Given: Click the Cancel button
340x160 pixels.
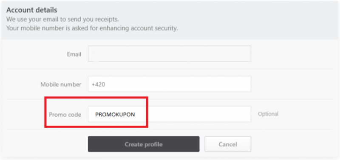Looking at the screenshot, I should click(x=228, y=144).
